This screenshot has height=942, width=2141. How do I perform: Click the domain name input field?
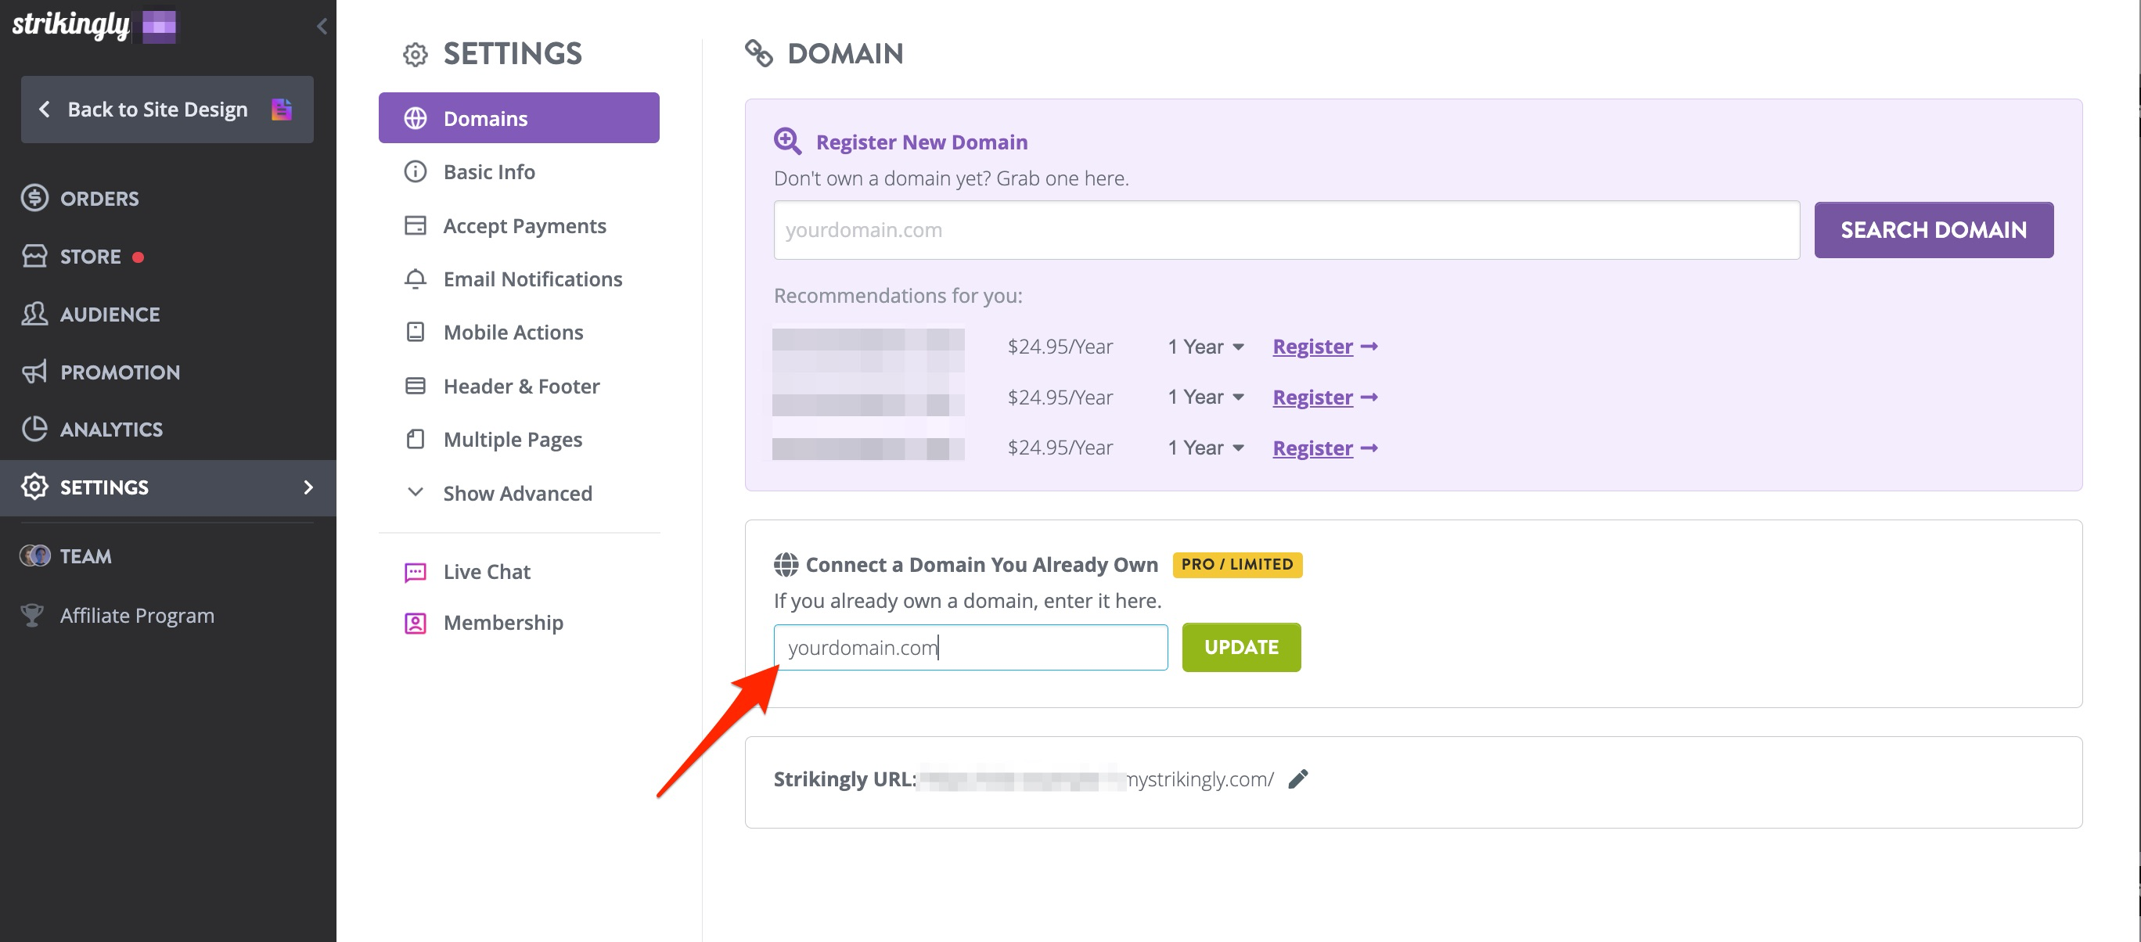click(x=971, y=645)
